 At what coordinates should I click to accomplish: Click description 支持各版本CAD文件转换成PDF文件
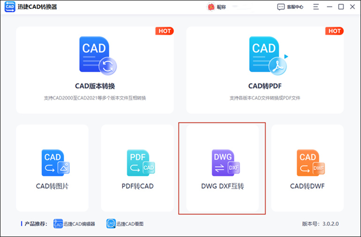coord(265,98)
